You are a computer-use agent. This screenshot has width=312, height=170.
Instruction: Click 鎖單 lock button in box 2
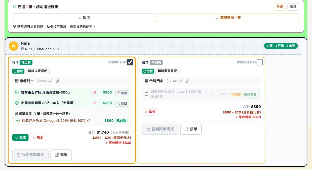[191, 129]
